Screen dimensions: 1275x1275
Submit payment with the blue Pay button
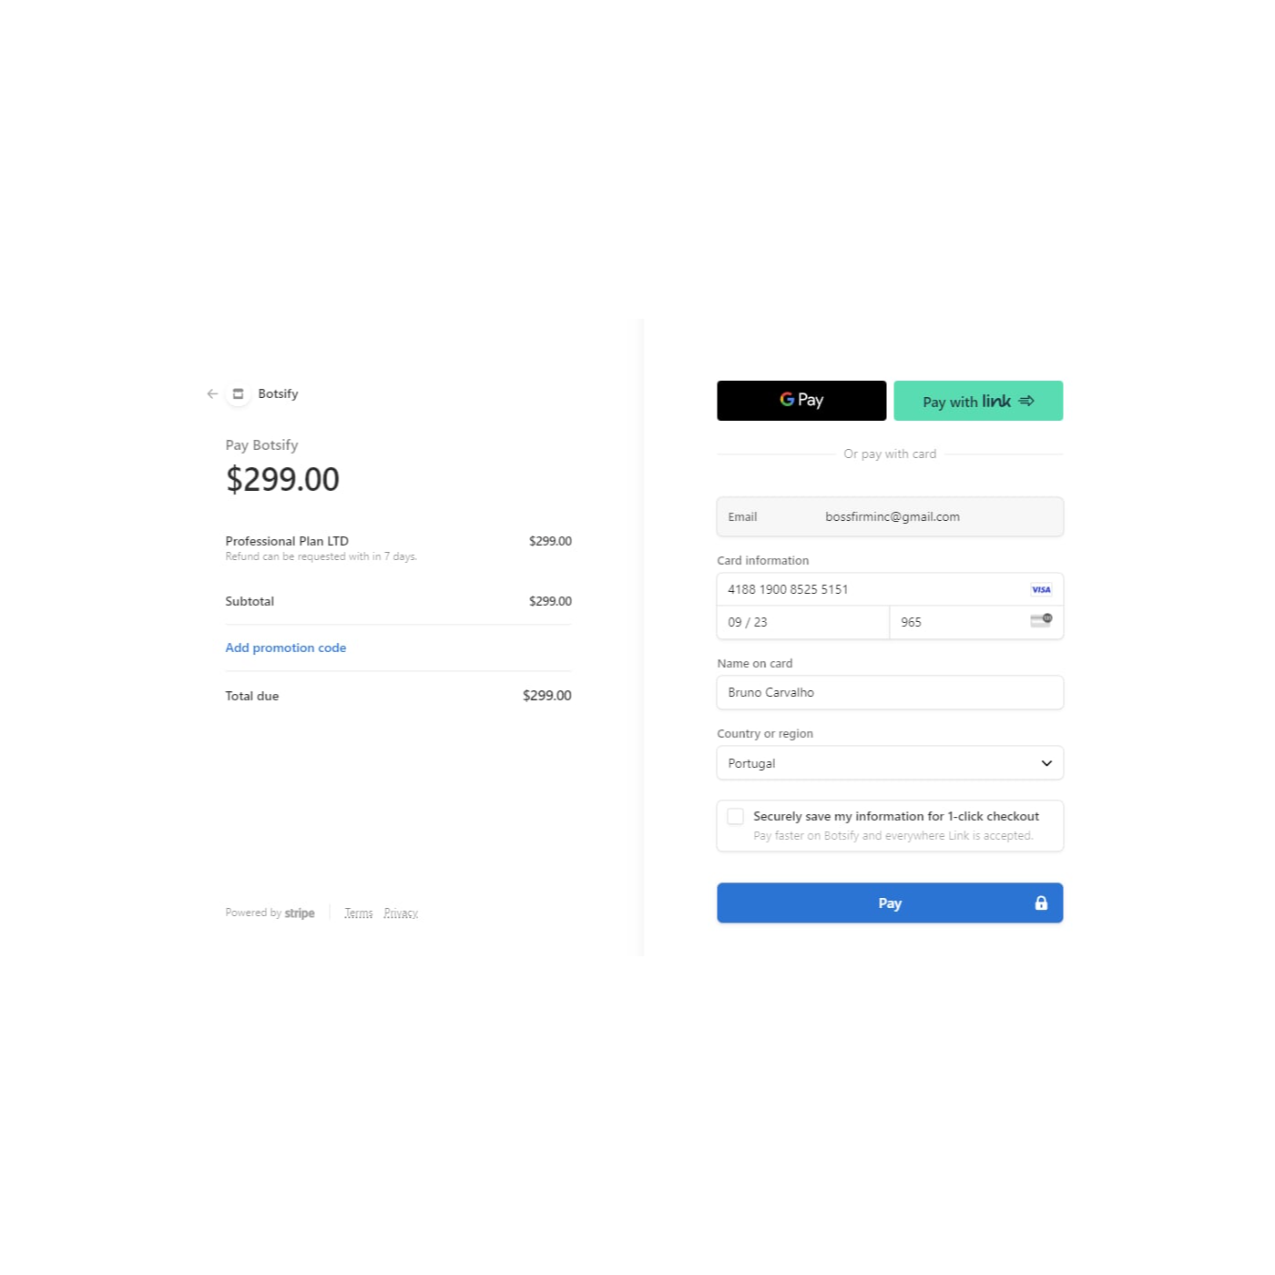coord(889,903)
